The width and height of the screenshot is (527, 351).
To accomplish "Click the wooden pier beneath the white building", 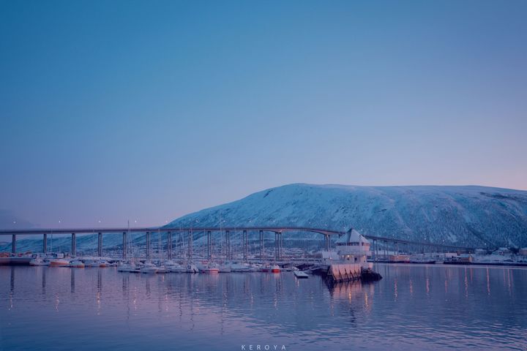I will 345,273.
